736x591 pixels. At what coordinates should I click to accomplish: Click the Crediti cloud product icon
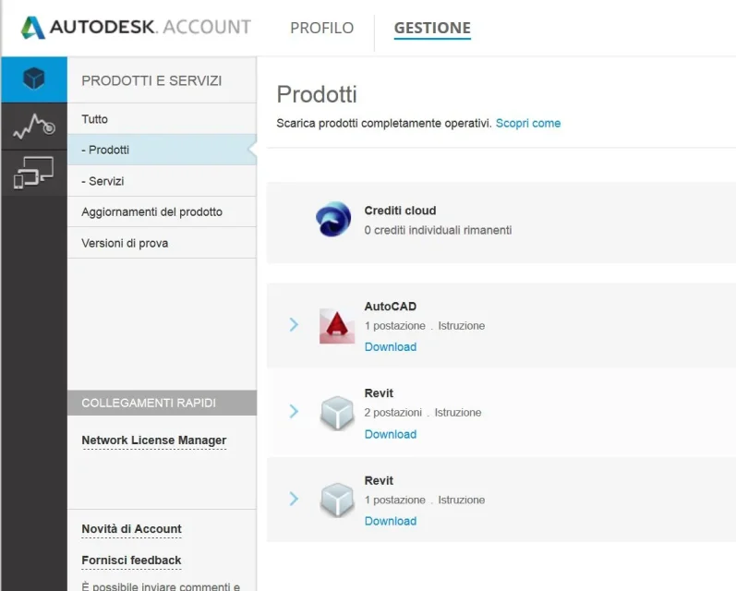(x=333, y=219)
